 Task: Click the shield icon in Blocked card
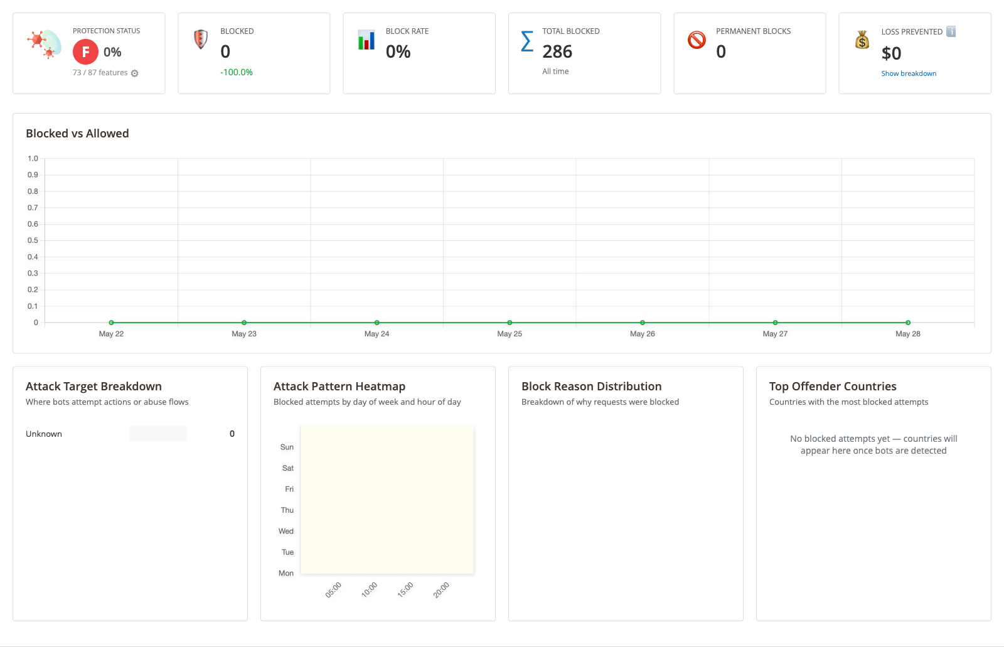click(201, 40)
